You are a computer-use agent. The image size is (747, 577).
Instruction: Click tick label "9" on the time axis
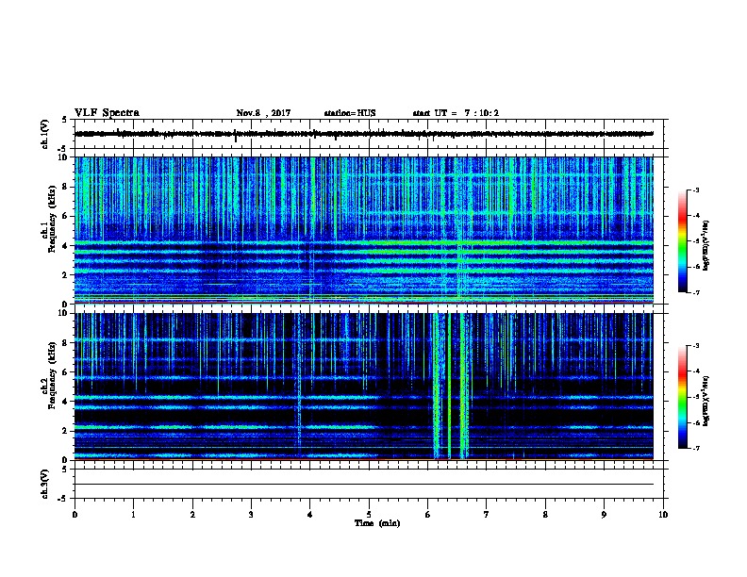(604, 515)
